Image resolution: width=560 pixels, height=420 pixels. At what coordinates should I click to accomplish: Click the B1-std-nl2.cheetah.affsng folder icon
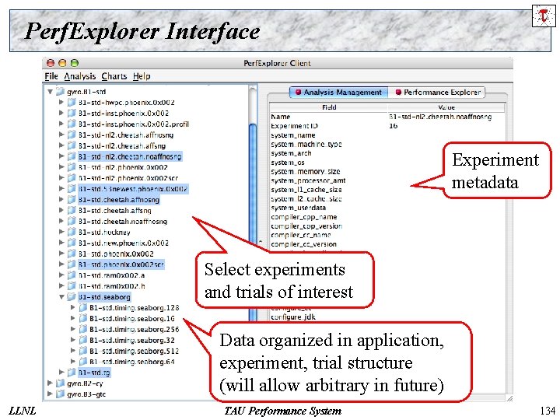[72, 145]
